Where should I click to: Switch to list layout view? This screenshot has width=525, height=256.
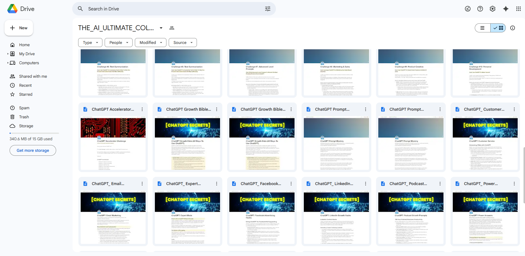(483, 28)
